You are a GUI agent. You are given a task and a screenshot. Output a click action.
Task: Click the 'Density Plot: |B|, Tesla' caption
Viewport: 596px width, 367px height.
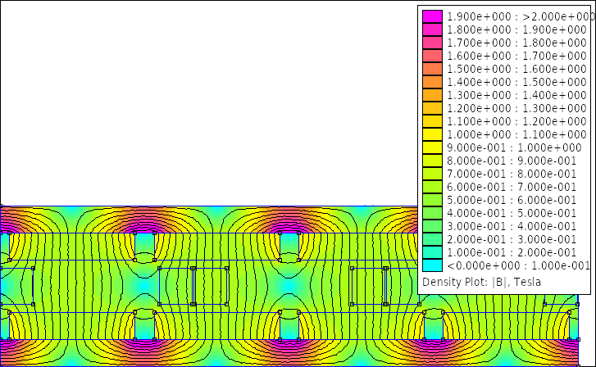pos(481,283)
